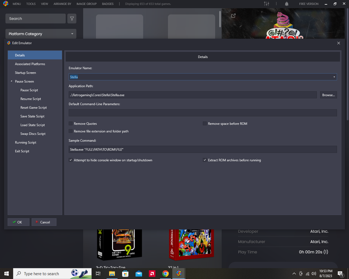Screen dimensions: 349x279
Task: Select Pause Screen section
Action: 35,81
